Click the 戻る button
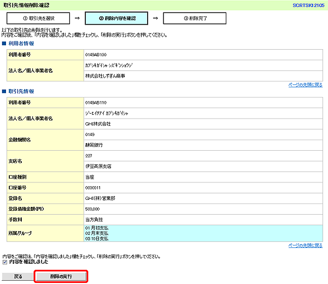Viewport: 328px width, 284px height. tap(18, 276)
